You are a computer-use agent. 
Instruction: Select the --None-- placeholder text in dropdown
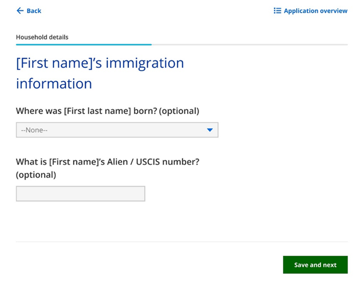(34, 130)
